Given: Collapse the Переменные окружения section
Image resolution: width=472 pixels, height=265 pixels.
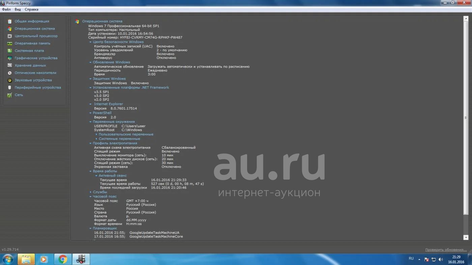Looking at the screenshot, I should click(x=90, y=122).
